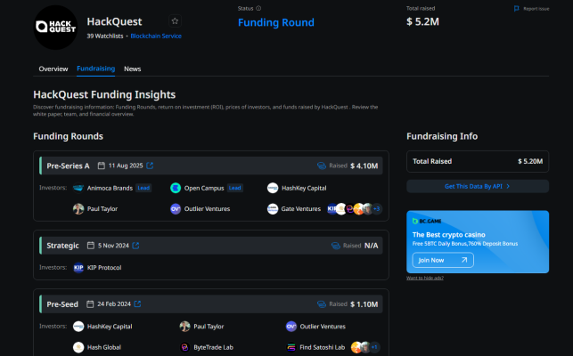Open the external link icon beside 24 Feb 2024
Image resolution: width=573 pixels, height=356 pixels.
(x=139, y=304)
